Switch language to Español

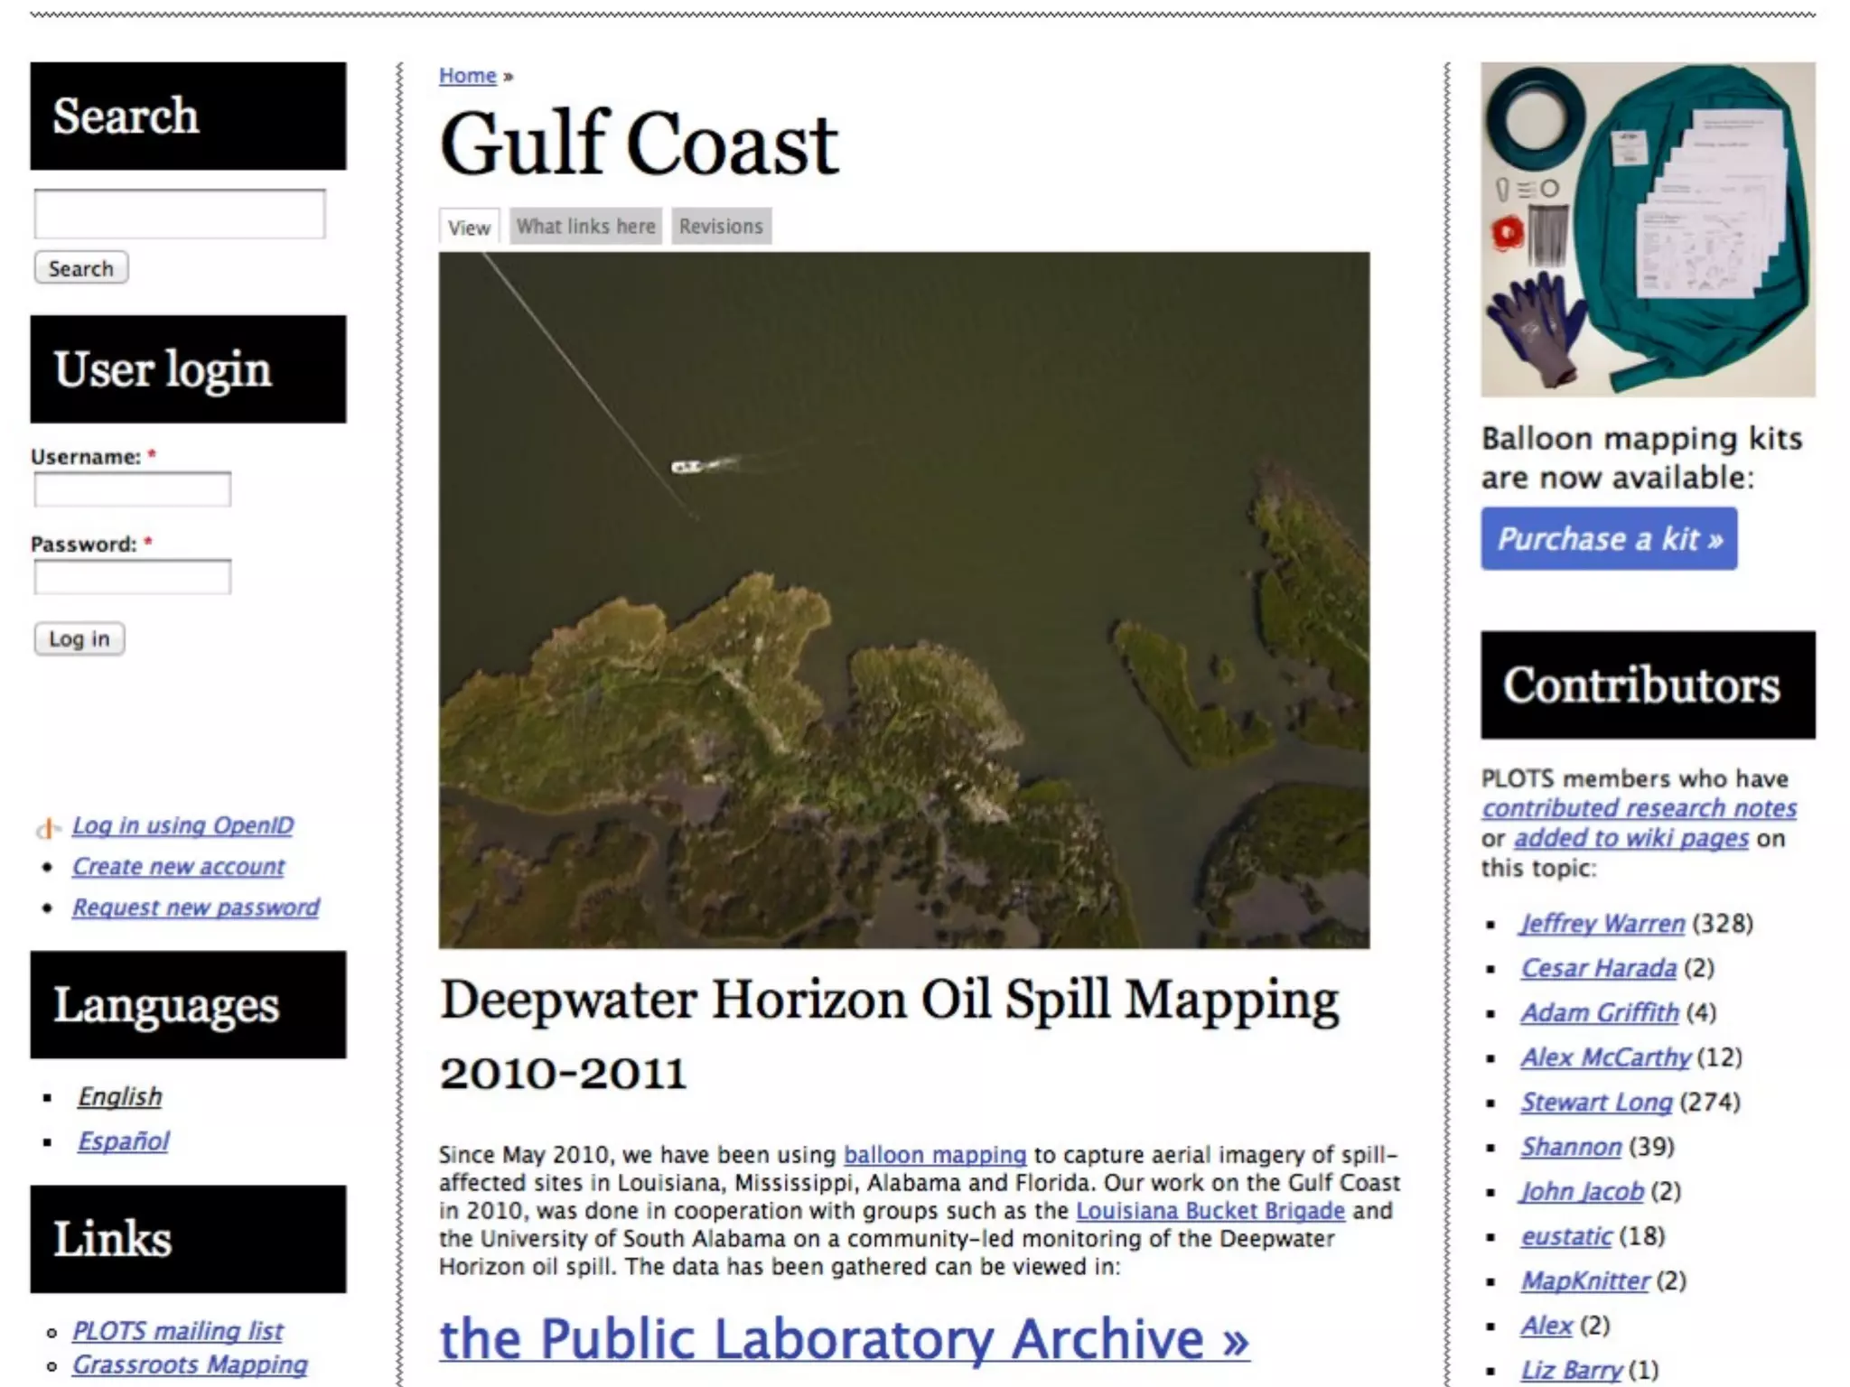[123, 1141]
